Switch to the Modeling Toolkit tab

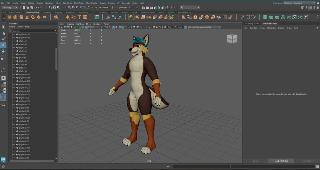(x=252, y=24)
